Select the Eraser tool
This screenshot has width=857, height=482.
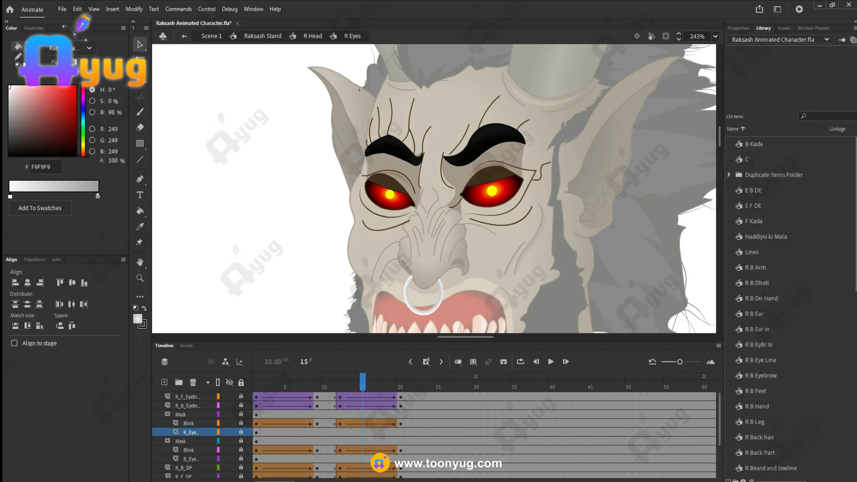(140, 128)
